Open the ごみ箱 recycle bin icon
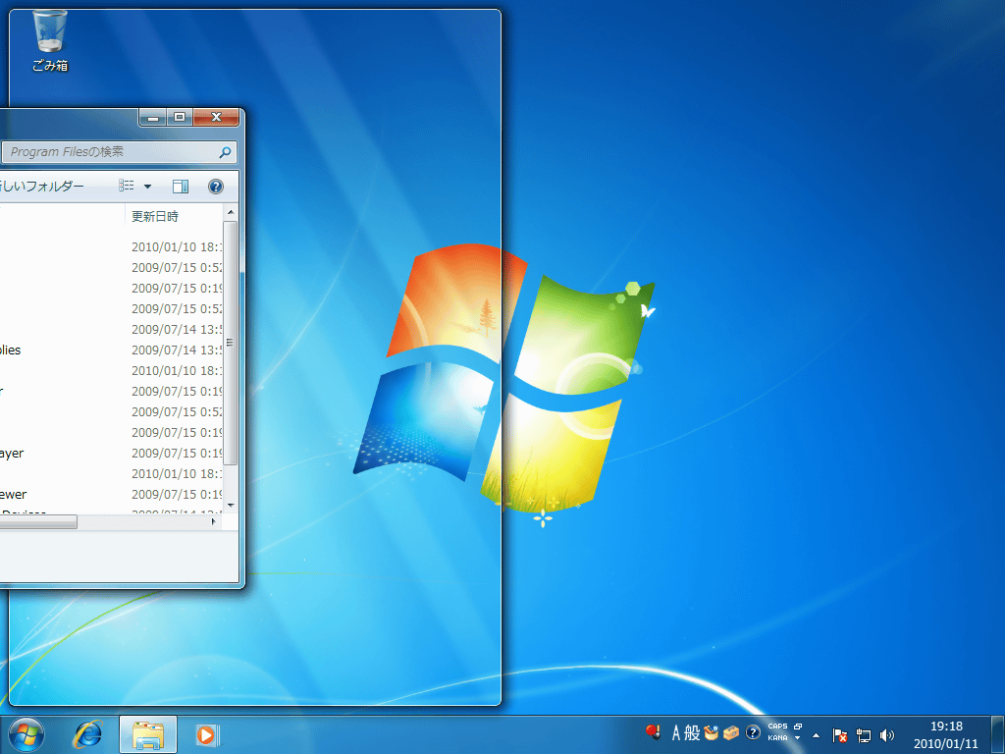 (x=50, y=41)
